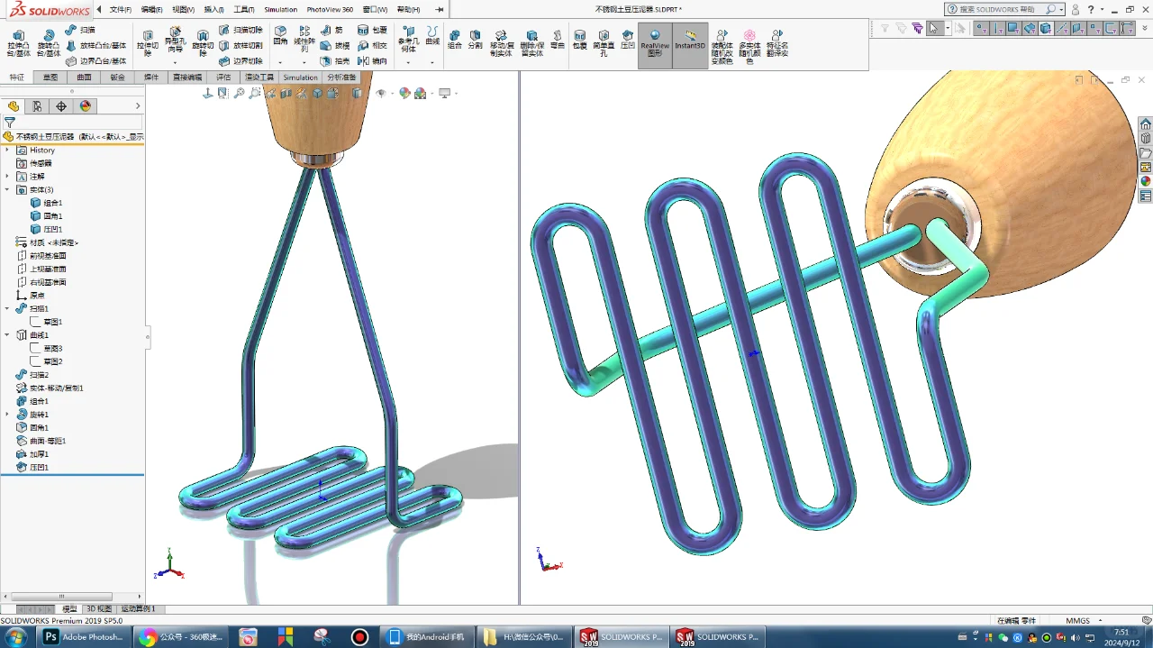Click the 扫描 sweep feature tool

pyautogui.click(x=80, y=30)
